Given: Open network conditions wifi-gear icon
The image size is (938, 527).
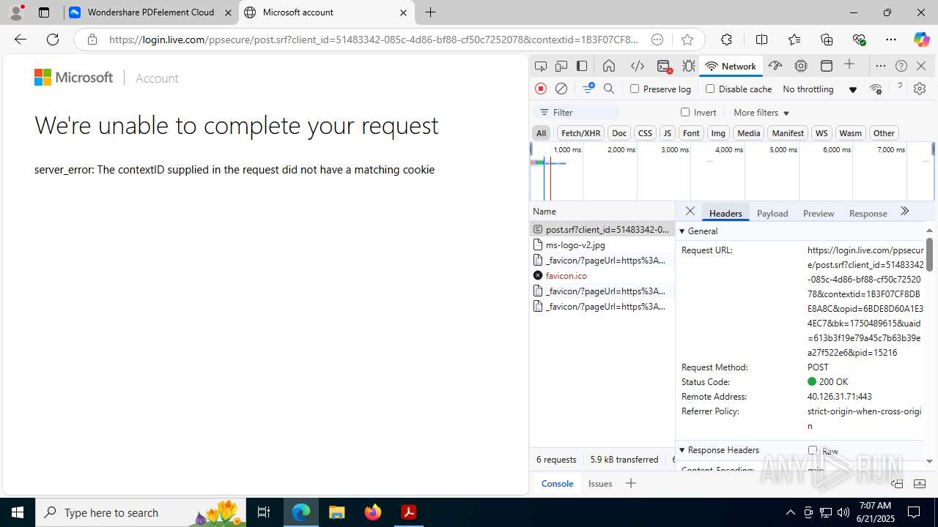Looking at the screenshot, I should 876,89.
